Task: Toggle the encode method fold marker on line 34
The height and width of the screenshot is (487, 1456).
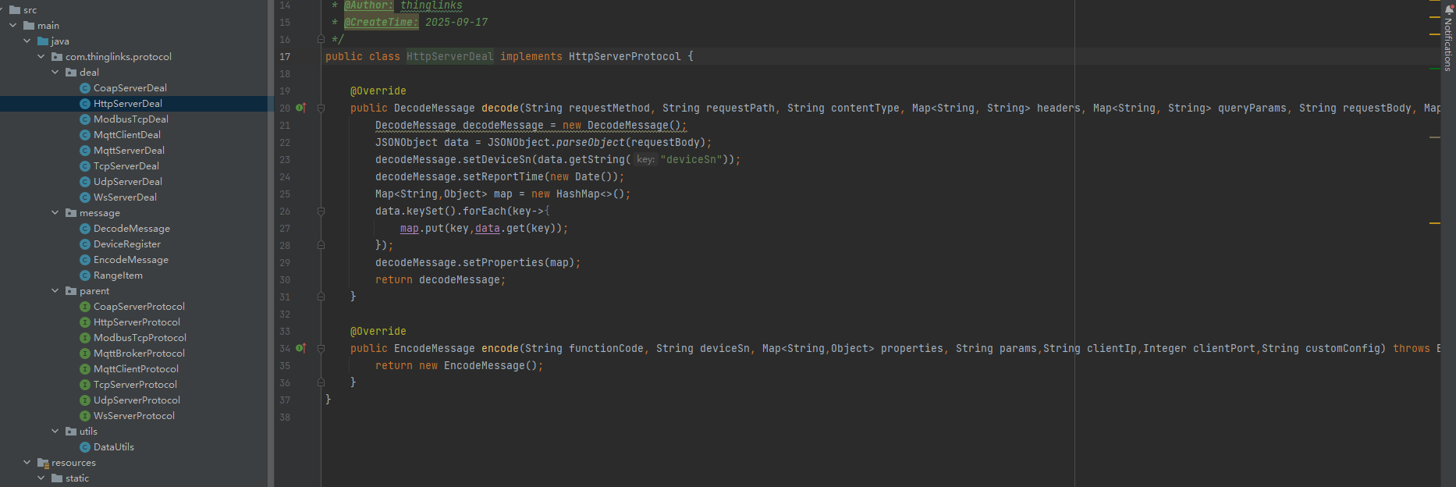Action: click(321, 349)
